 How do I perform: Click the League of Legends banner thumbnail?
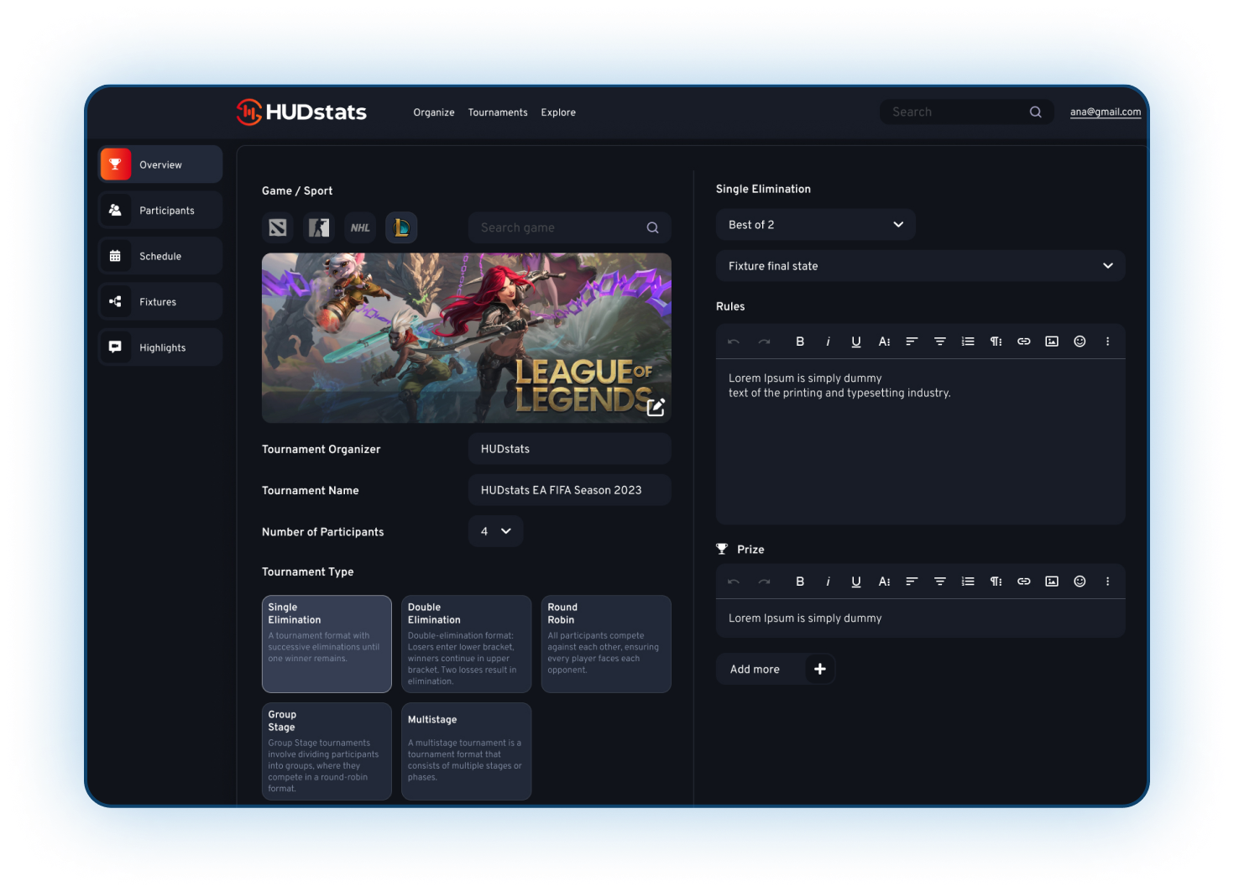466,337
